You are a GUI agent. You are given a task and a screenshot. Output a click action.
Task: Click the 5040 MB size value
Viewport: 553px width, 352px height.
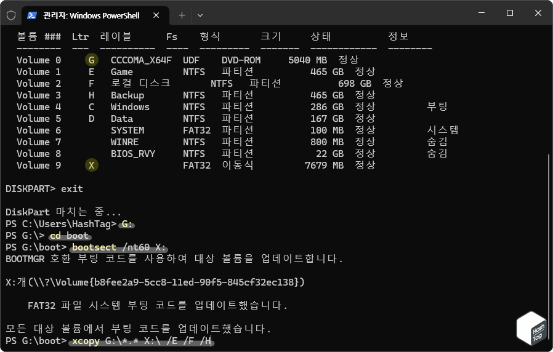pyautogui.click(x=307, y=60)
